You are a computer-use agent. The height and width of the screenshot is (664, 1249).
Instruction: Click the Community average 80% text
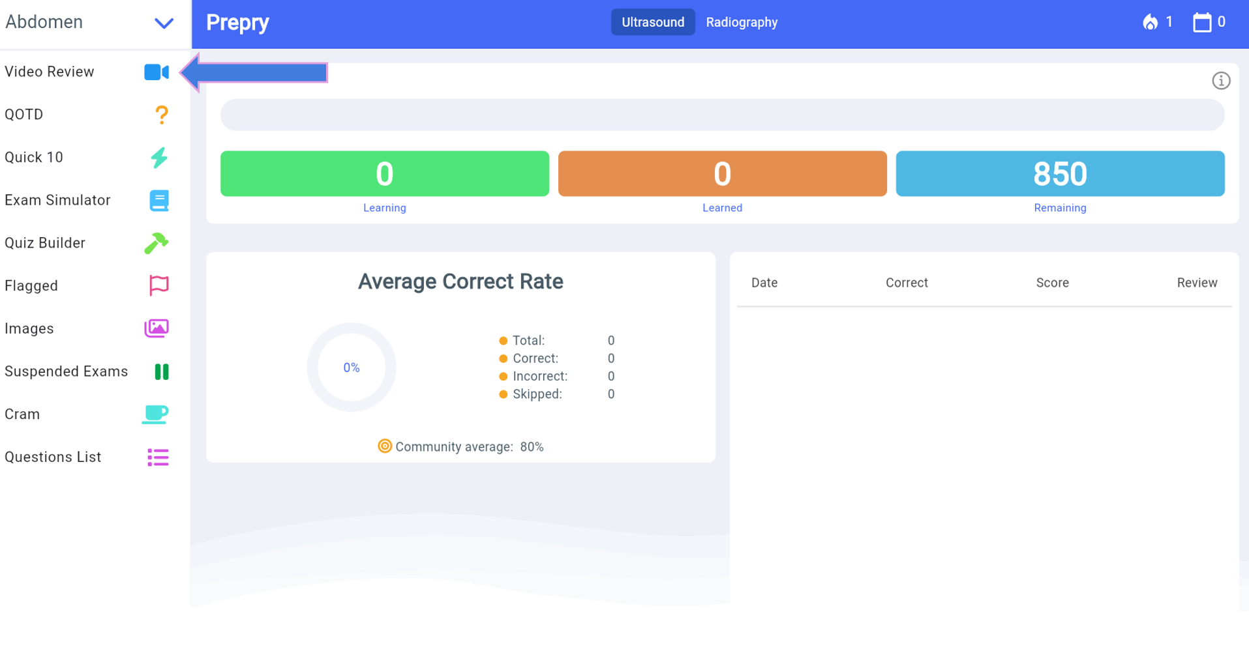click(470, 447)
